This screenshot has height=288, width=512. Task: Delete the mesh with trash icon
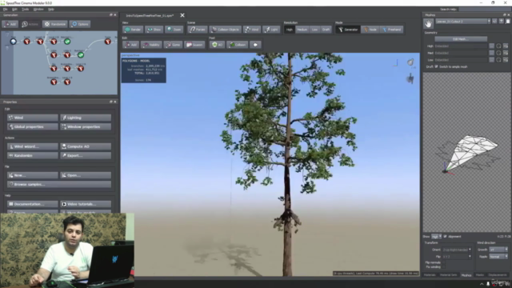pos(508,22)
